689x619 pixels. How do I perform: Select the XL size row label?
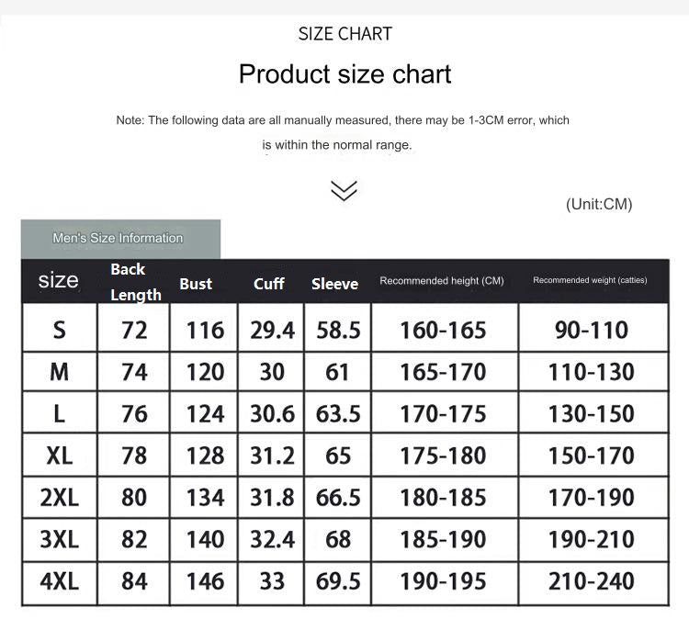(x=60, y=456)
